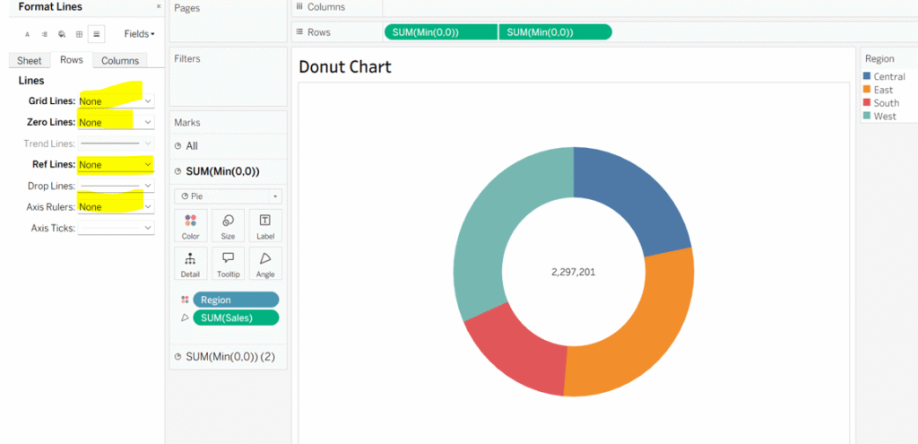Switch to the Columns tab
This screenshot has width=918, height=444.
pos(120,60)
